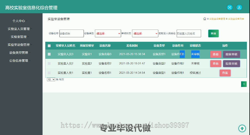250x135 pixels.
Task: Go to page 1 in pagination
Action: (244, 84)
